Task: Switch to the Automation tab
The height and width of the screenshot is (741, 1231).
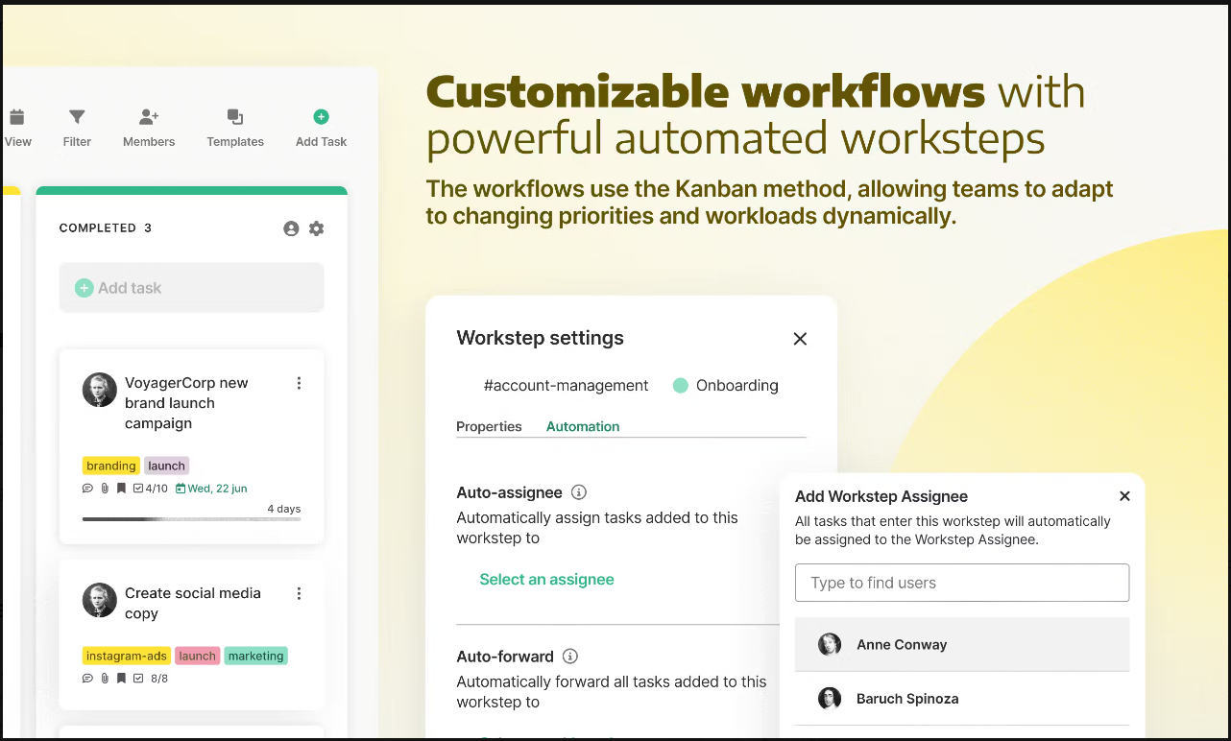Action: (x=583, y=426)
